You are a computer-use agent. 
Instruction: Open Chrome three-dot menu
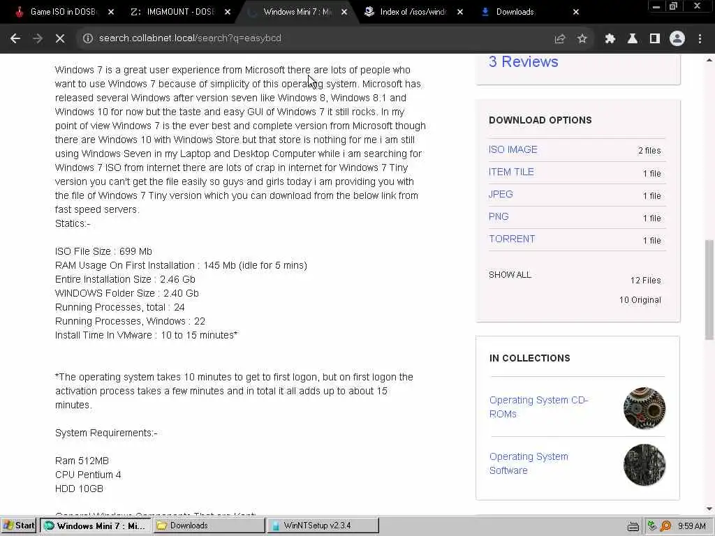[700, 38]
